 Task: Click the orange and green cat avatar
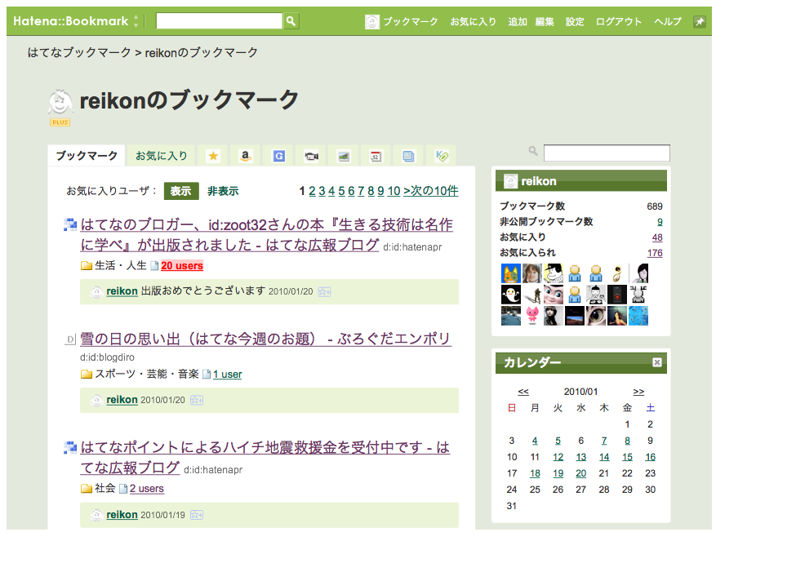pos(511,273)
